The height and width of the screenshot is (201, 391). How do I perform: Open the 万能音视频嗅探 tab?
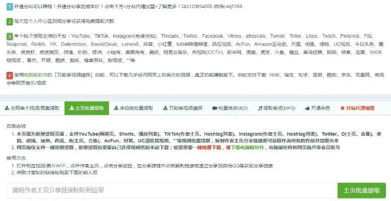[x=183, y=108]
